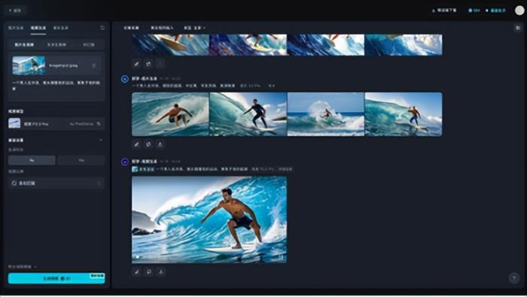The height and width of the screenshot is (297, 527).
Task: Open the help question mark button
Action: point(514,278)
